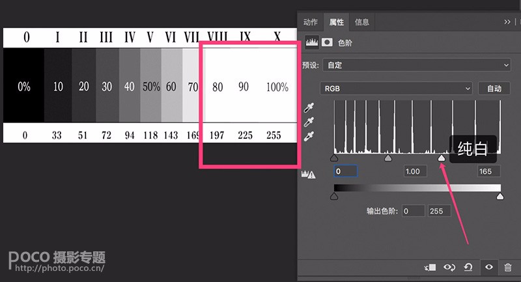Click the output gradient bar
Screen dimensions: 521x282
pyautogui.click(x=417, y=188)
